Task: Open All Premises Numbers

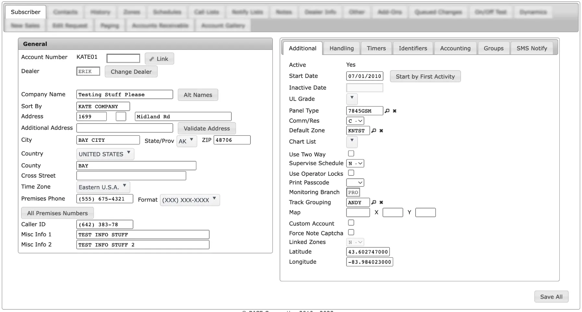Action: [x=57, y=213]
